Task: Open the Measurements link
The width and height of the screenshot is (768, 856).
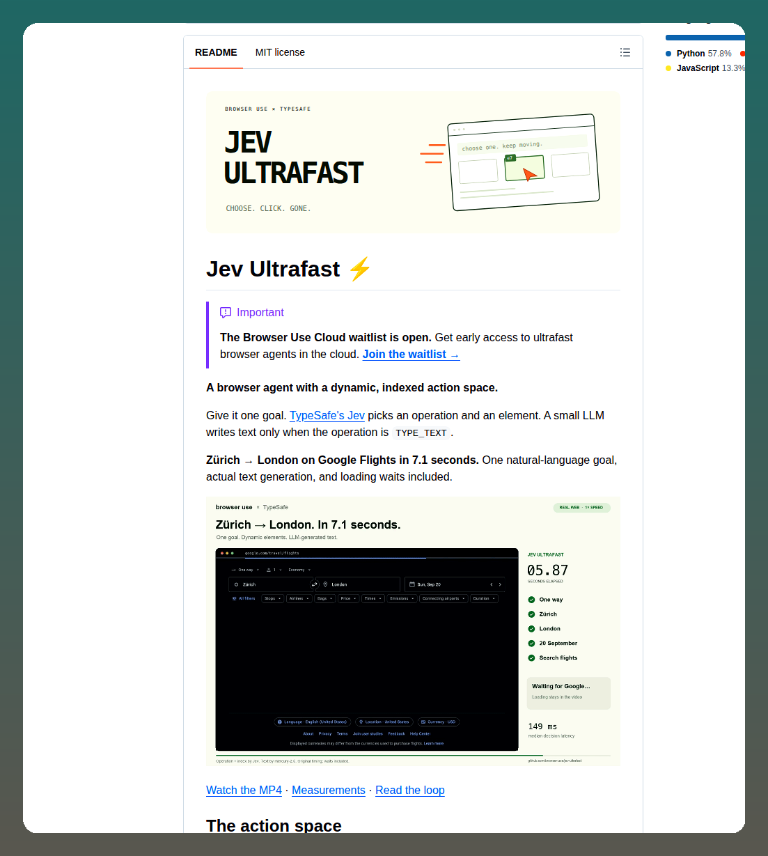Action: (x=329, y=790)
